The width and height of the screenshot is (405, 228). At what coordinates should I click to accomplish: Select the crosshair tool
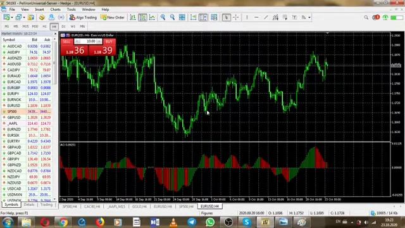pyautogui.click(x=236, y=17)
